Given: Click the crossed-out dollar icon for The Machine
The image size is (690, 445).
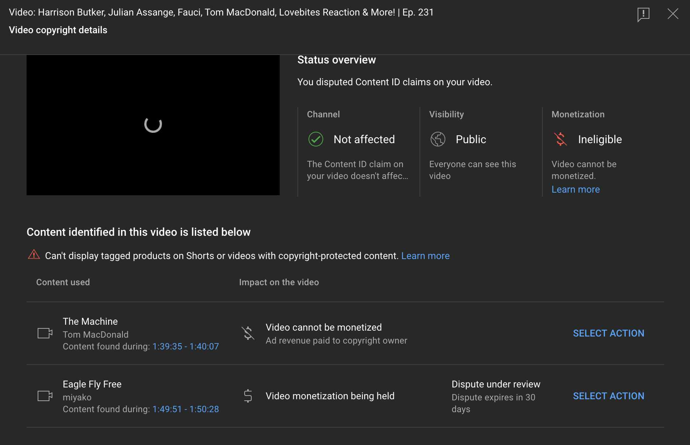Looking at the screenshot, I should point(248,333).
